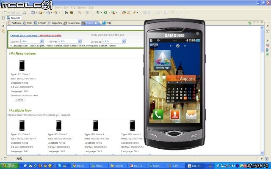Screen dimensions: 271x169
Task: Tap the Aug 2010 calendar widget
Action: click(181, 89)
